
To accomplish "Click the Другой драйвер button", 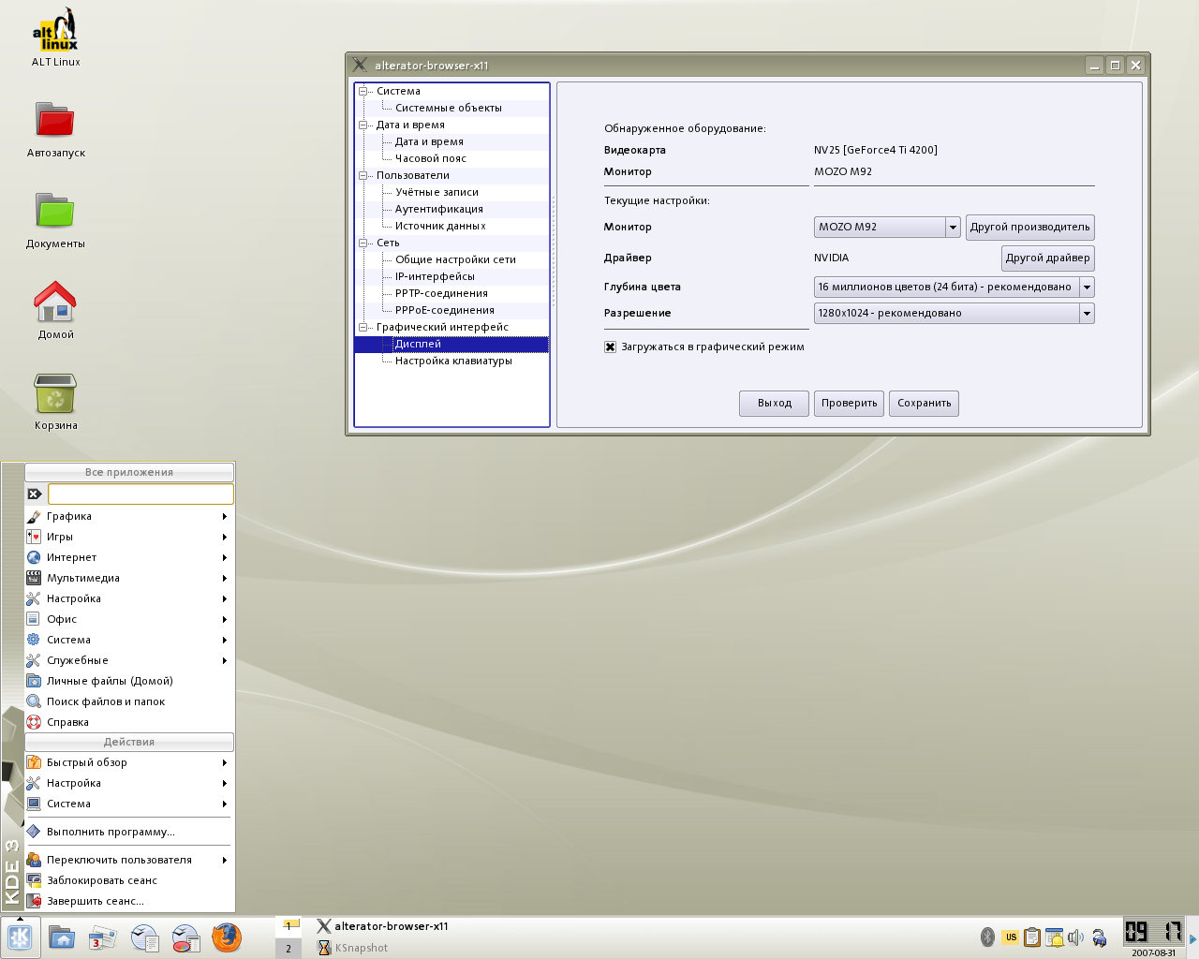I will pos(1047,258).
